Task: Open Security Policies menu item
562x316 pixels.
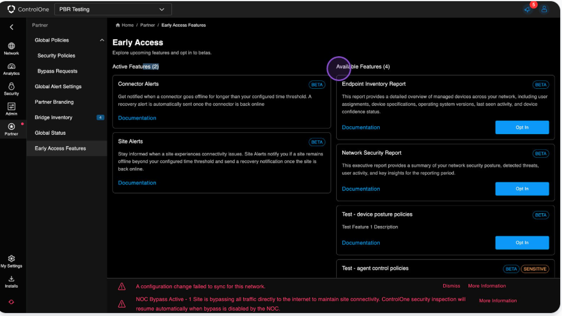Action: pos(56,56)
